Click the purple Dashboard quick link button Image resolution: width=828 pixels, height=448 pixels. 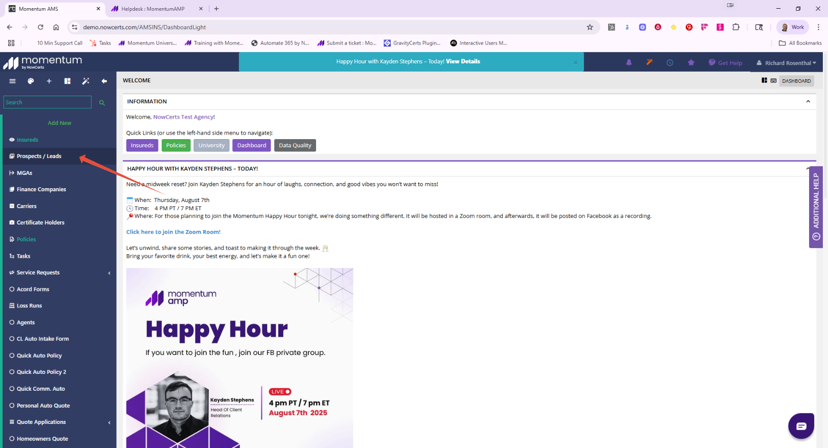[x=252, y=145]
